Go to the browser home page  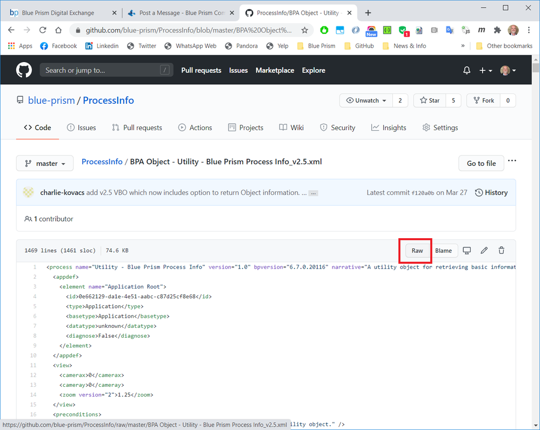coord(58,30)
